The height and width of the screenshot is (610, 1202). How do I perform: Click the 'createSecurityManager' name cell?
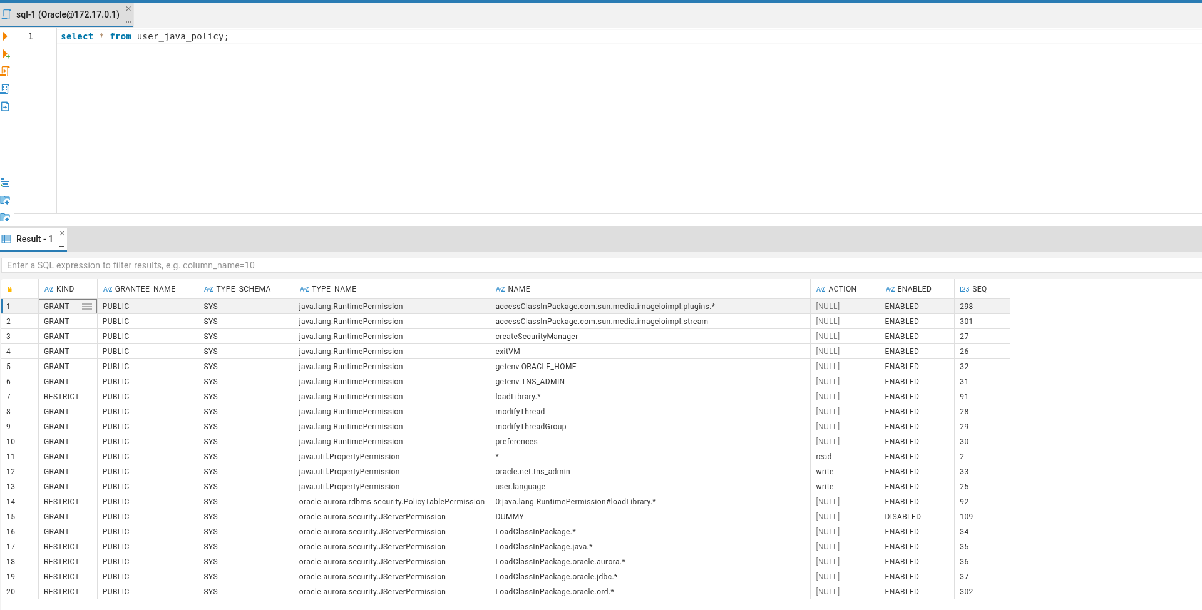click(x=650, y=337)
